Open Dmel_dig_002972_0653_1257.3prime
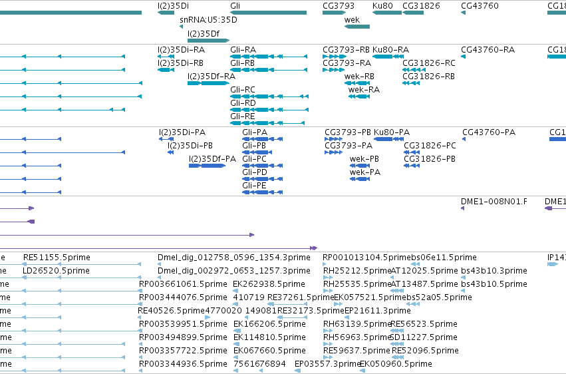 click(234, 271)
